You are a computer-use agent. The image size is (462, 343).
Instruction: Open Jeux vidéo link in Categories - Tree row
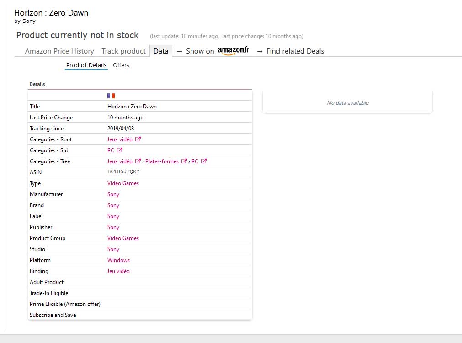tap(120, 161)
